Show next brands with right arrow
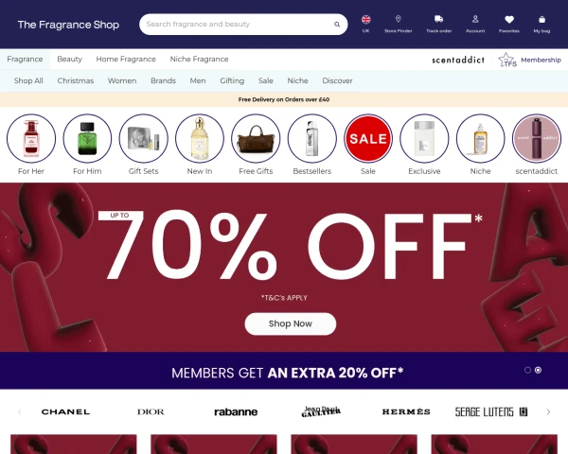The image size is (568, 454). tap(548, 411)
